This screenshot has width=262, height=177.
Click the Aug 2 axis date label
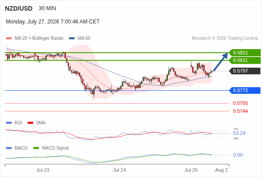click(x=222, y=170)
